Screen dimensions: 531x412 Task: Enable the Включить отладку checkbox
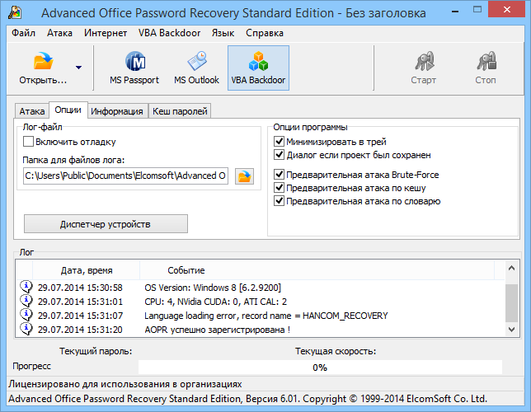tap(29, 142)
